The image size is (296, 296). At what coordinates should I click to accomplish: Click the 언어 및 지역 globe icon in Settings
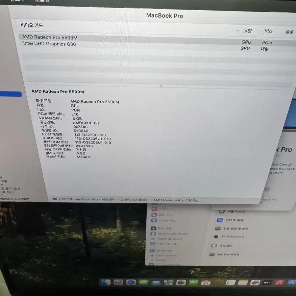(x=220, y=220)
